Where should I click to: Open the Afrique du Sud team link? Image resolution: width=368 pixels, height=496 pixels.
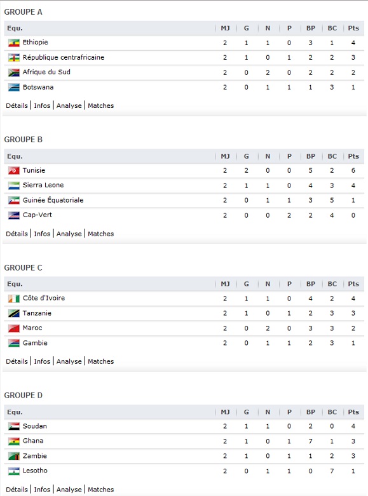(46, 72)
